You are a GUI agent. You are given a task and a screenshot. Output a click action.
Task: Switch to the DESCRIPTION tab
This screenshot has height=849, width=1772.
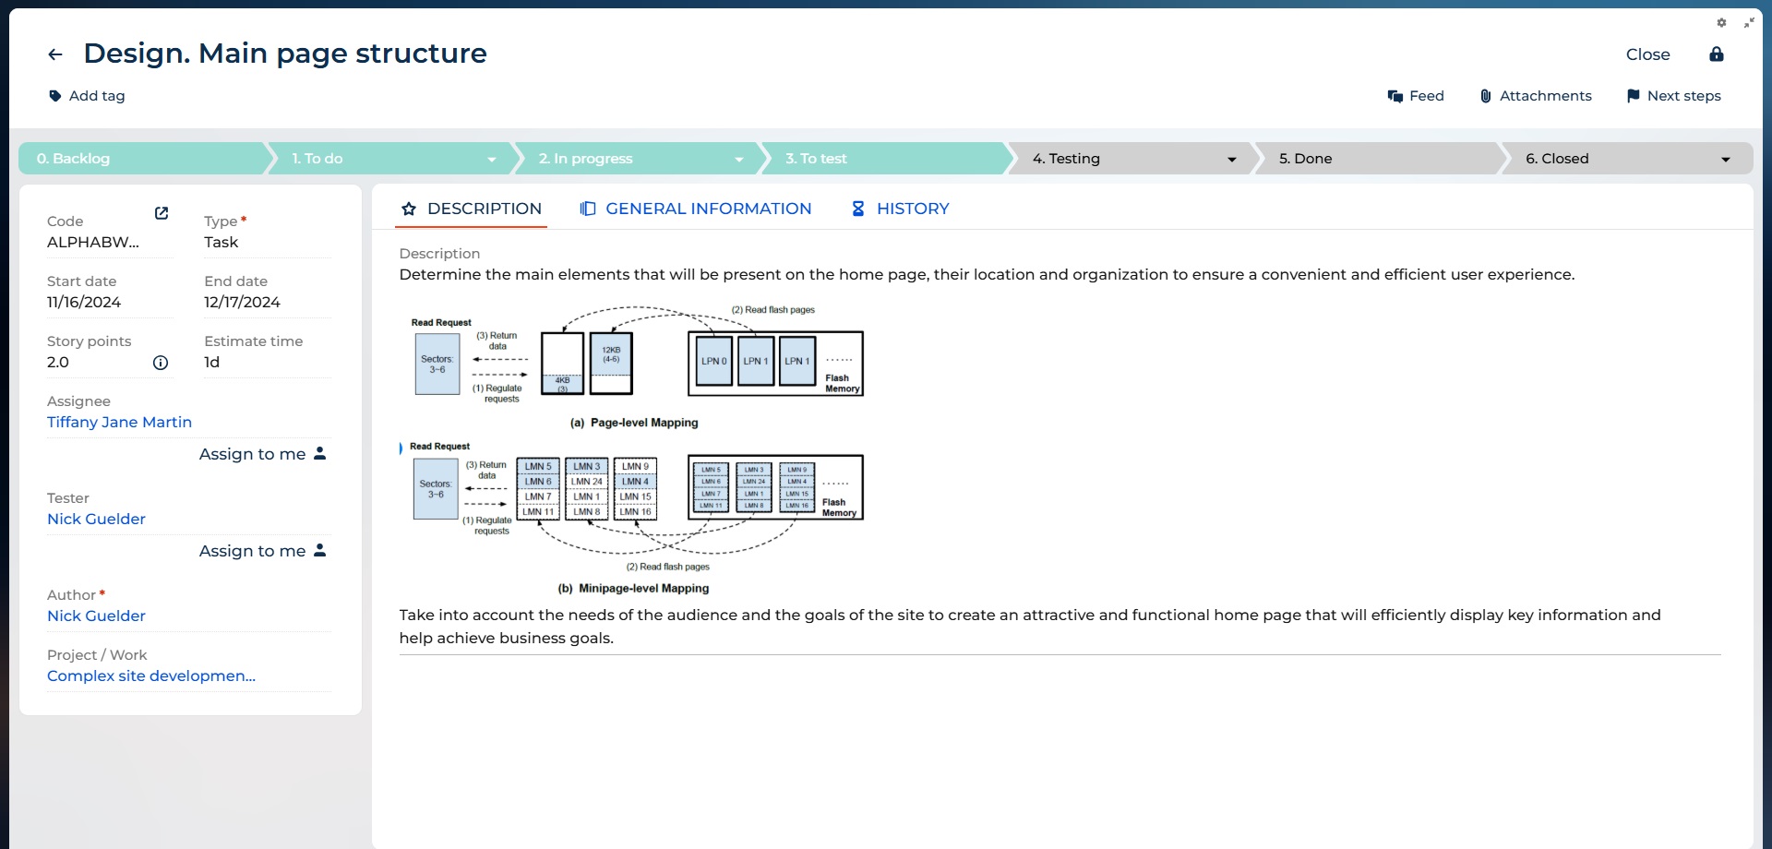[x=472, y=209]
